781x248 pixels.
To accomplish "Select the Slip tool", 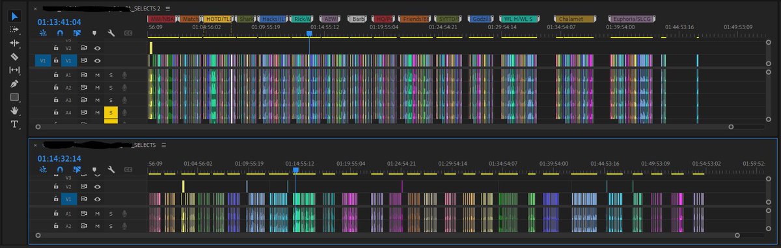I will coord(14,70).
